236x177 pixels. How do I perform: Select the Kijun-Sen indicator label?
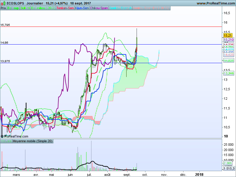82,8
